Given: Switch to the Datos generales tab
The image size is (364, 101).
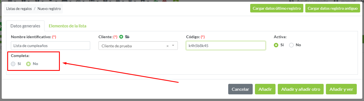Looking at the screenshot, I should pos(25,26).
